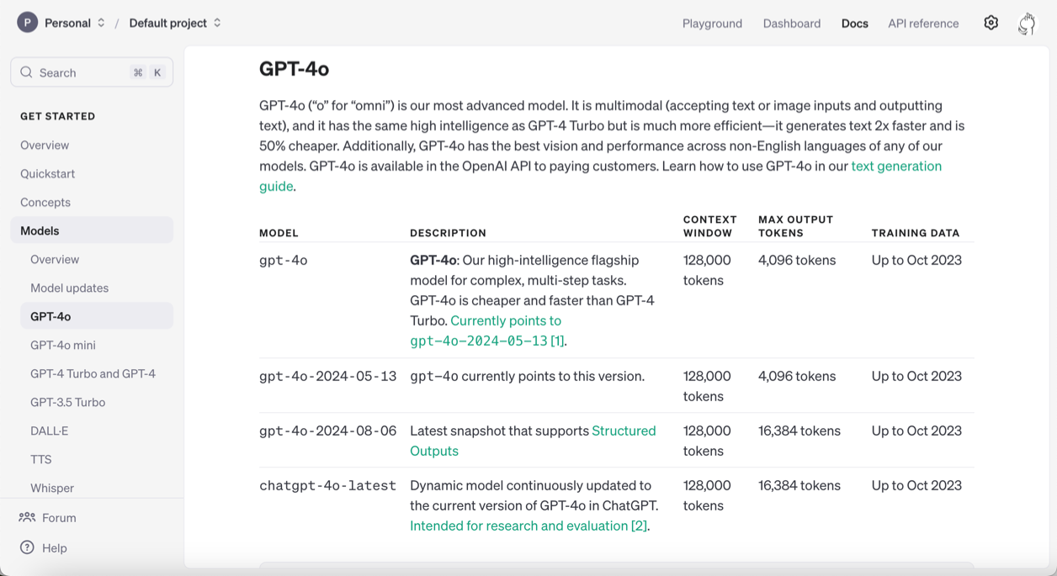The image size is (1057, 576).
Task: Click 4,096 tokens in gpt-4o row
Action: [x=797, y=260]
